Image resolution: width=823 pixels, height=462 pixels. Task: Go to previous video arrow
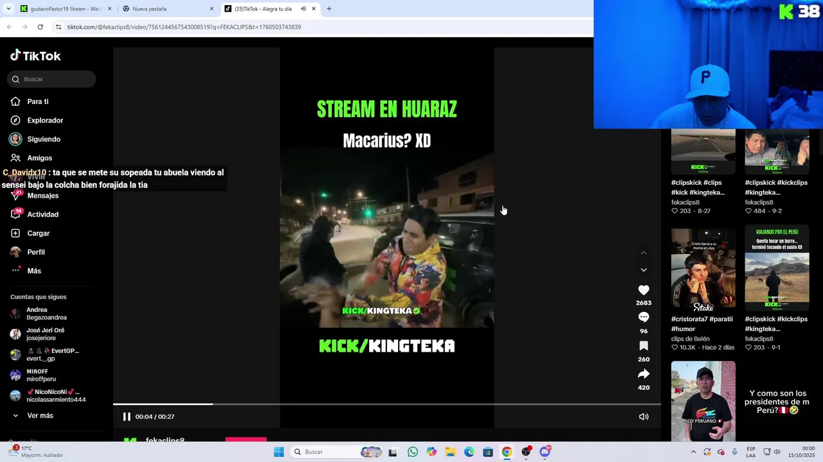(644, 253)
